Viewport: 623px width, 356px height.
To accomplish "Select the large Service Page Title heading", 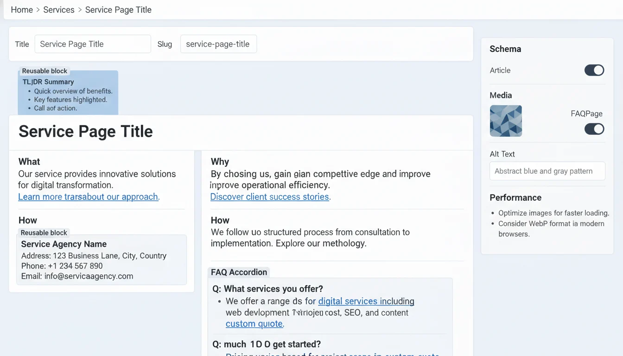I will (86, 131).
